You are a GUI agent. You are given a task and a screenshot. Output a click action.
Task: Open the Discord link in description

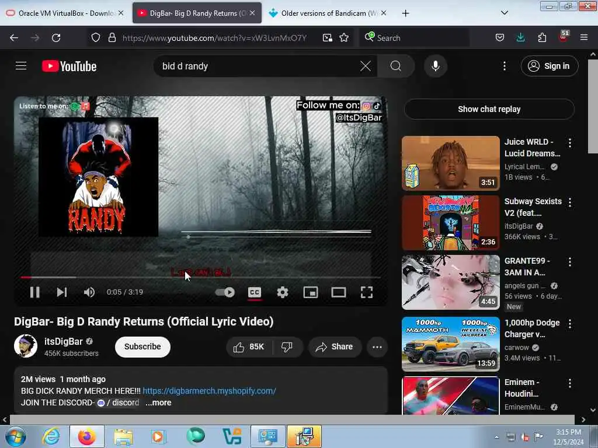coord(119,402)
